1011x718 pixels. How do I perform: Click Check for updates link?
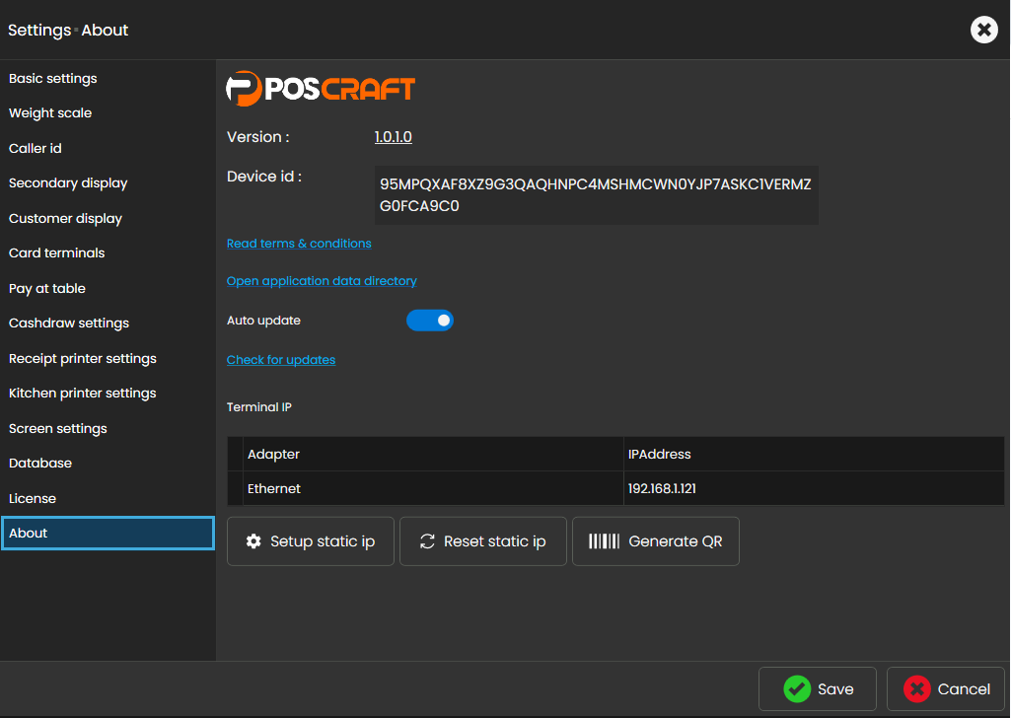pos(281,360)
